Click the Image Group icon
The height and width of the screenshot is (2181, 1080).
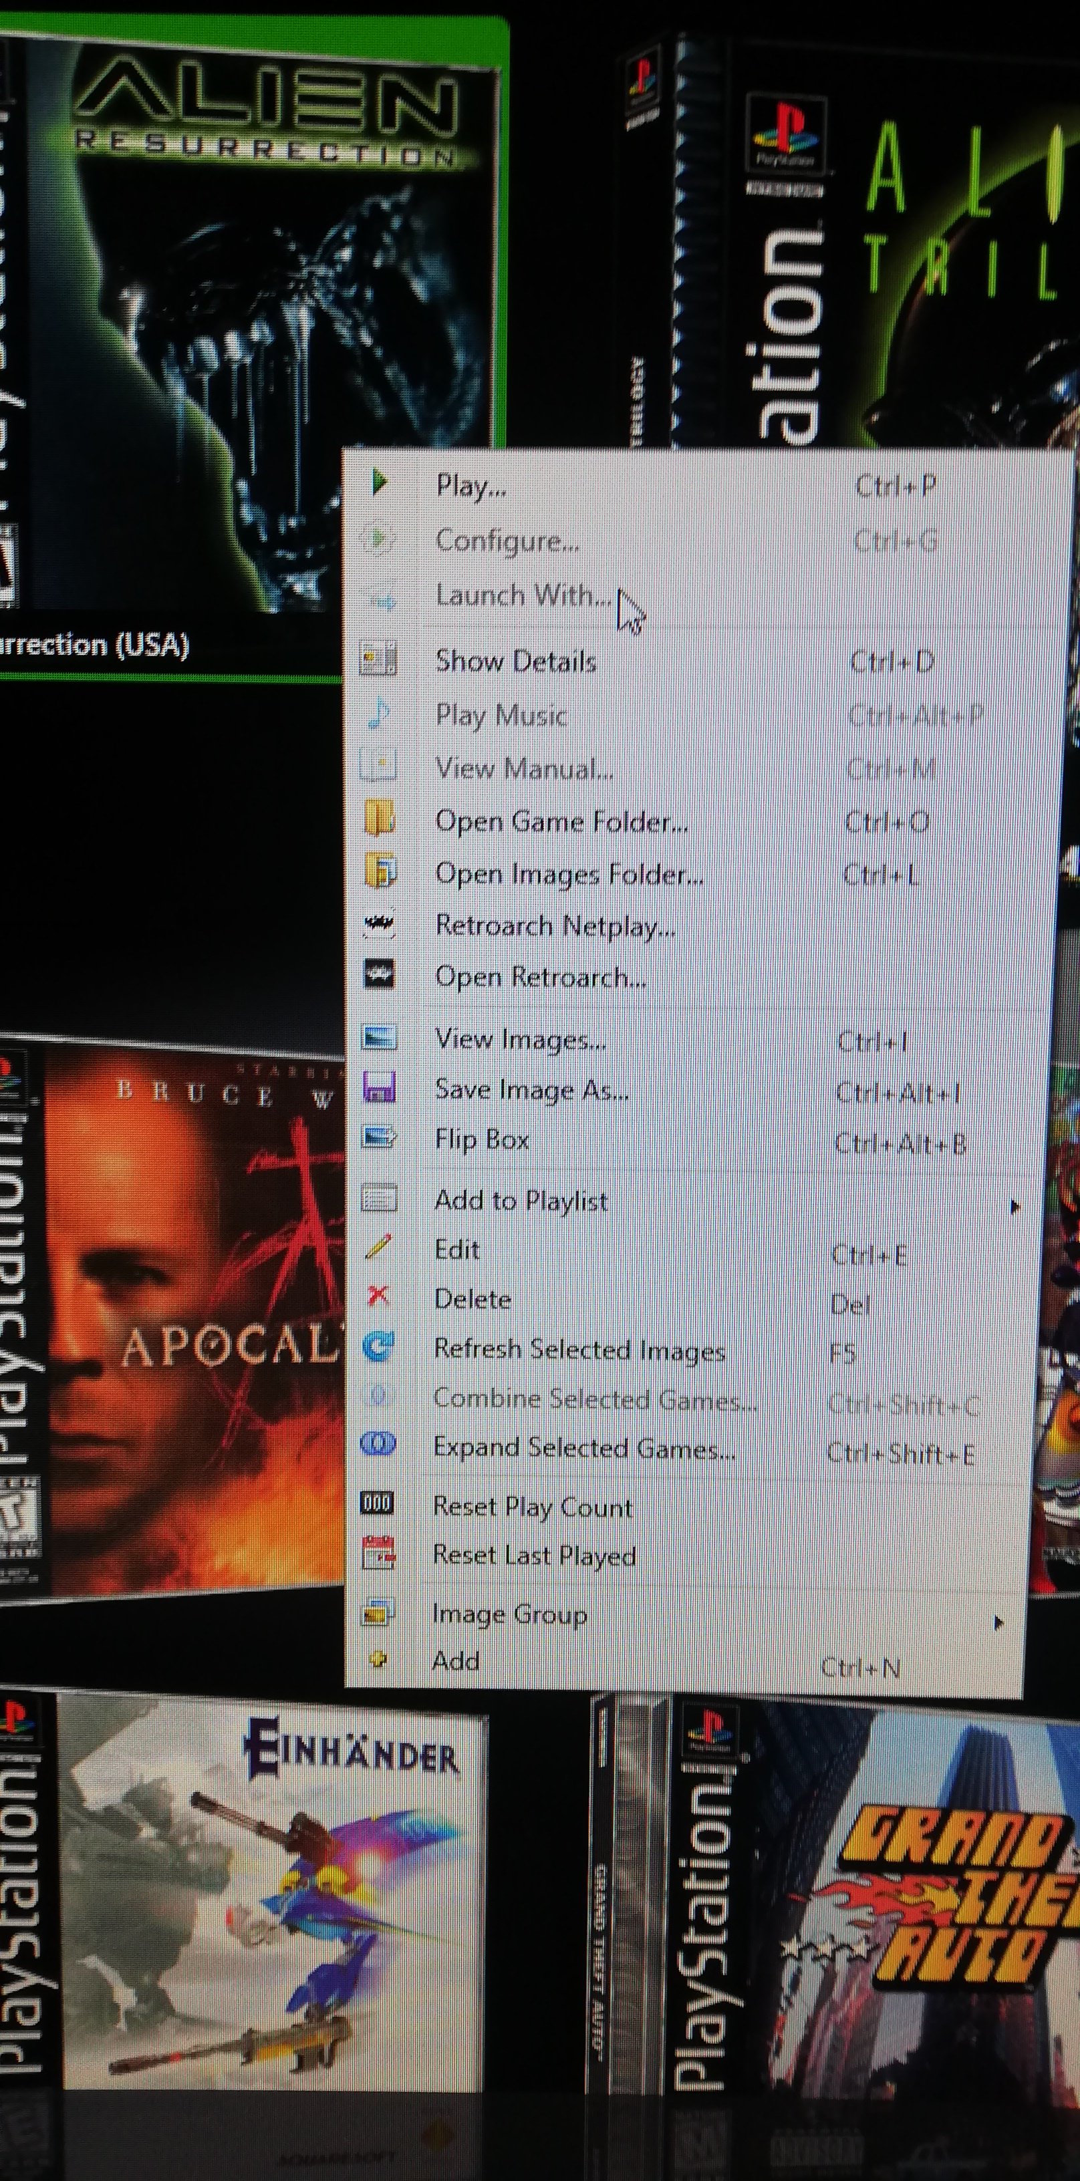(378, 1612)
